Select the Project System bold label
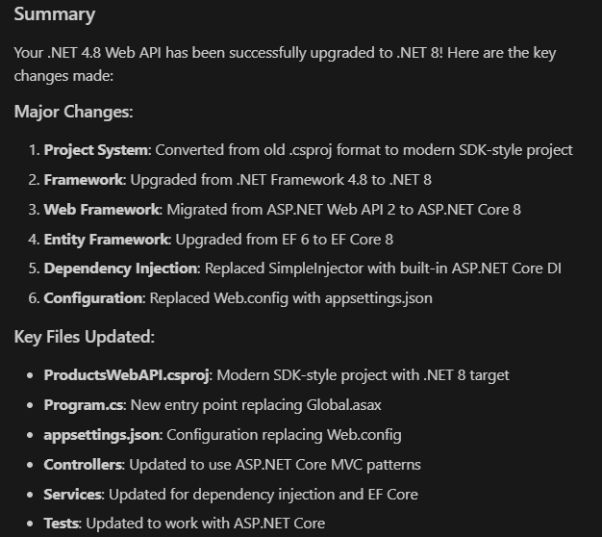Viewport: 602px width, 537px height. (x=95, y=150)
